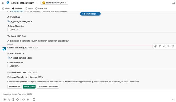The width and height of the screenshot is (176, 102).
Task: Open notification bell settings
Action: click(174, 3)
